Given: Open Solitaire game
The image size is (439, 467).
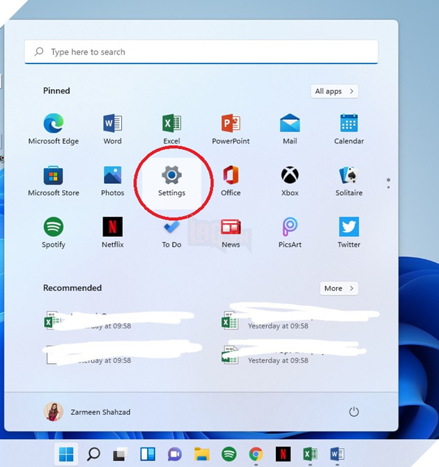Looking at the screenshot, I should click(x=348, y=181).
